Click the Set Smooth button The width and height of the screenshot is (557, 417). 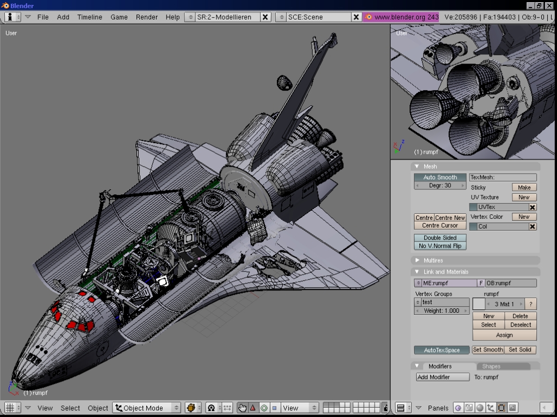point(488,350)
